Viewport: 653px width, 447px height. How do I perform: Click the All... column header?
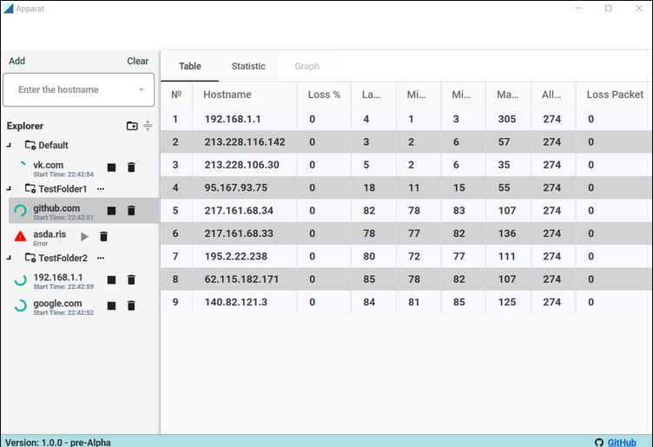(553, 95)
